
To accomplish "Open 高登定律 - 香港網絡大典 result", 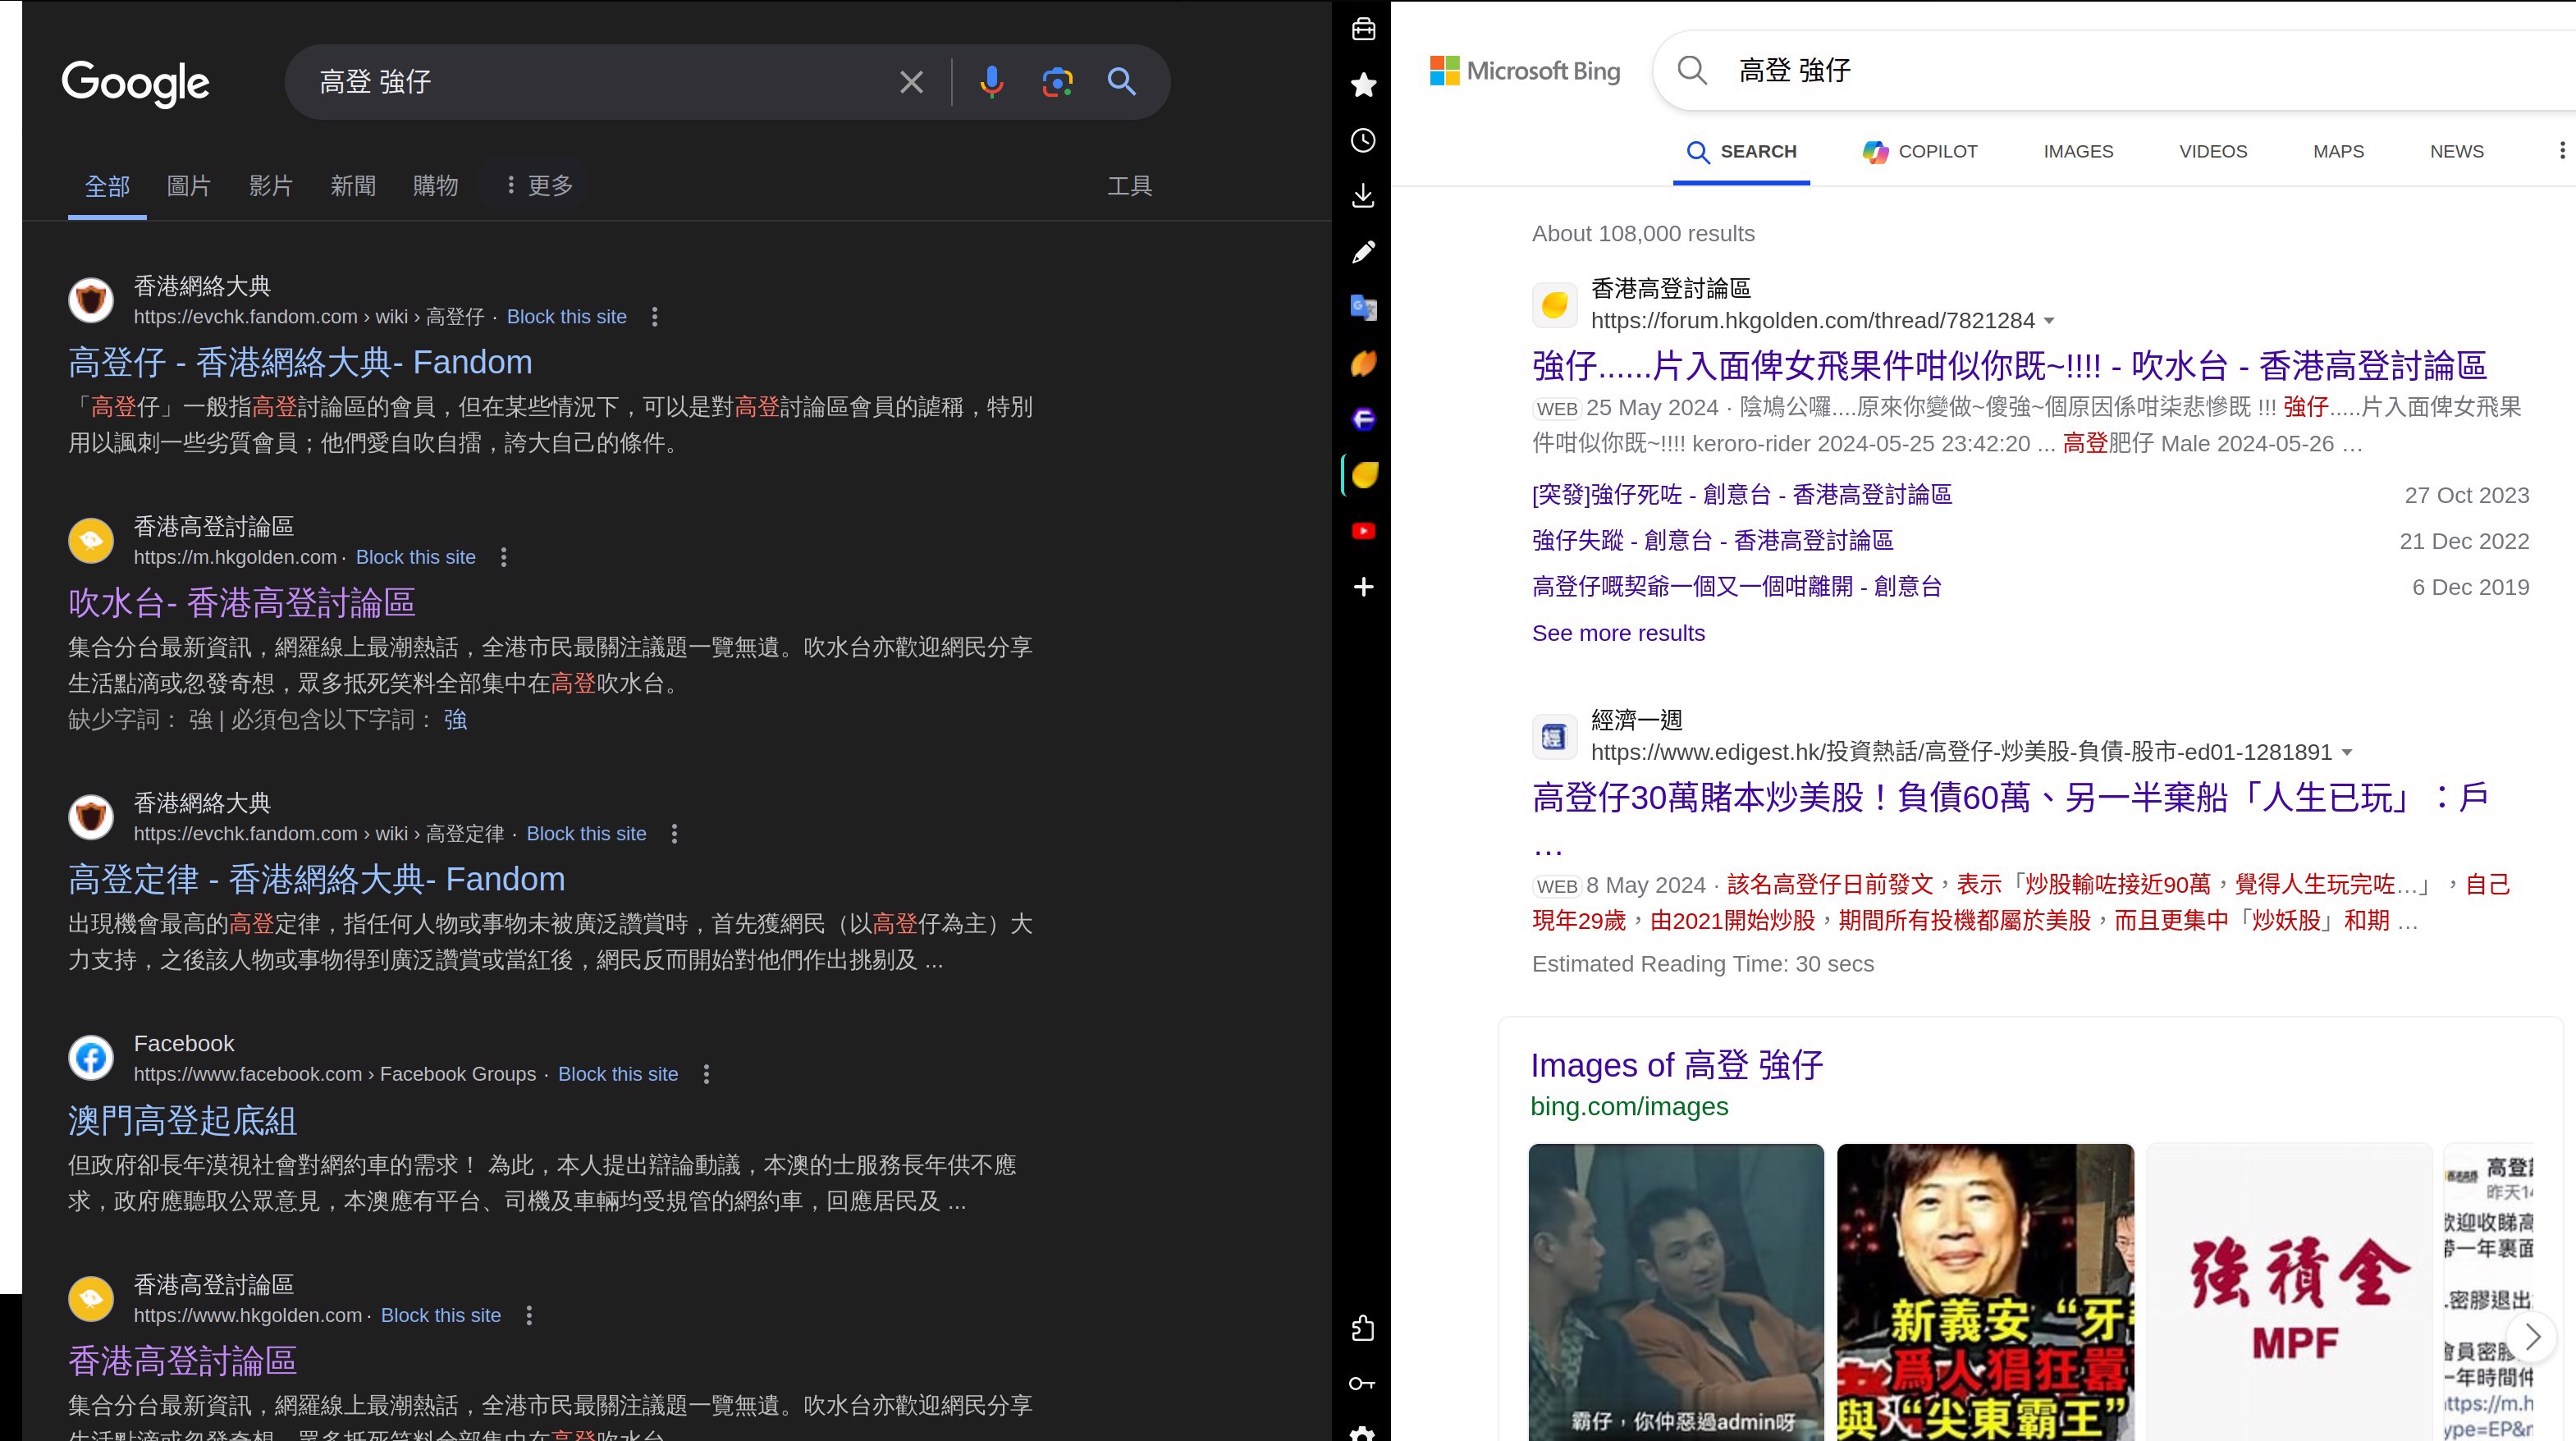I will (317, 879).
